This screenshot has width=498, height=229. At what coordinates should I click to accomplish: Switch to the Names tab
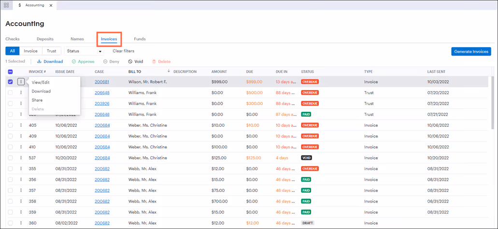77,39
